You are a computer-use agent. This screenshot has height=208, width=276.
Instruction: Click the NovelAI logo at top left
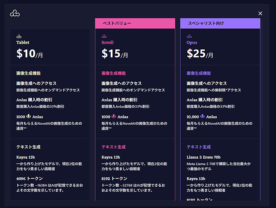point(15,13)
